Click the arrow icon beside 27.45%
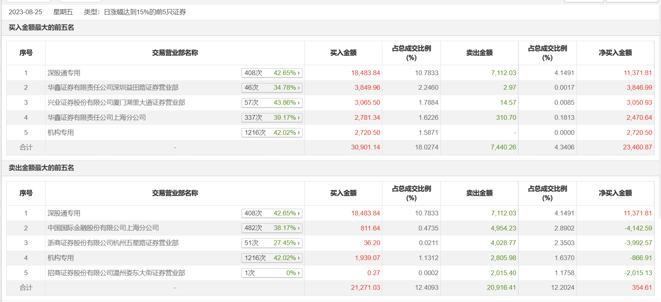This screenshot has width=661, height=302. click(x=299, y=243)
